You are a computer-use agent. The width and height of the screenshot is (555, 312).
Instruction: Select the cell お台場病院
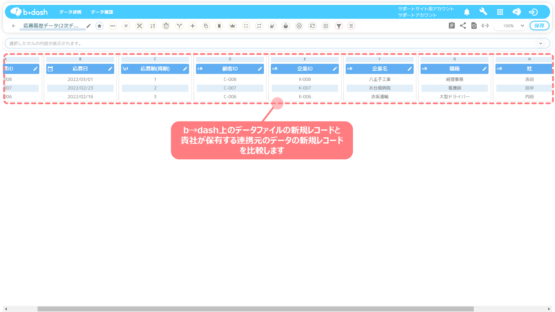380,88
